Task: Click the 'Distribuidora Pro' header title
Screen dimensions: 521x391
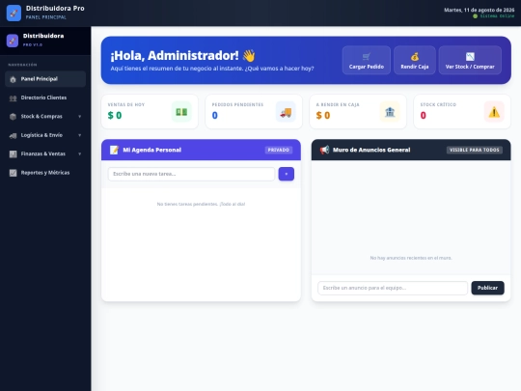Action: point(55,9)
